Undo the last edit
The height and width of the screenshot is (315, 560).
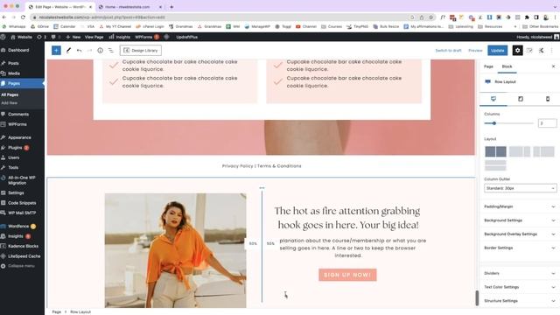click(x=79, y=51)
